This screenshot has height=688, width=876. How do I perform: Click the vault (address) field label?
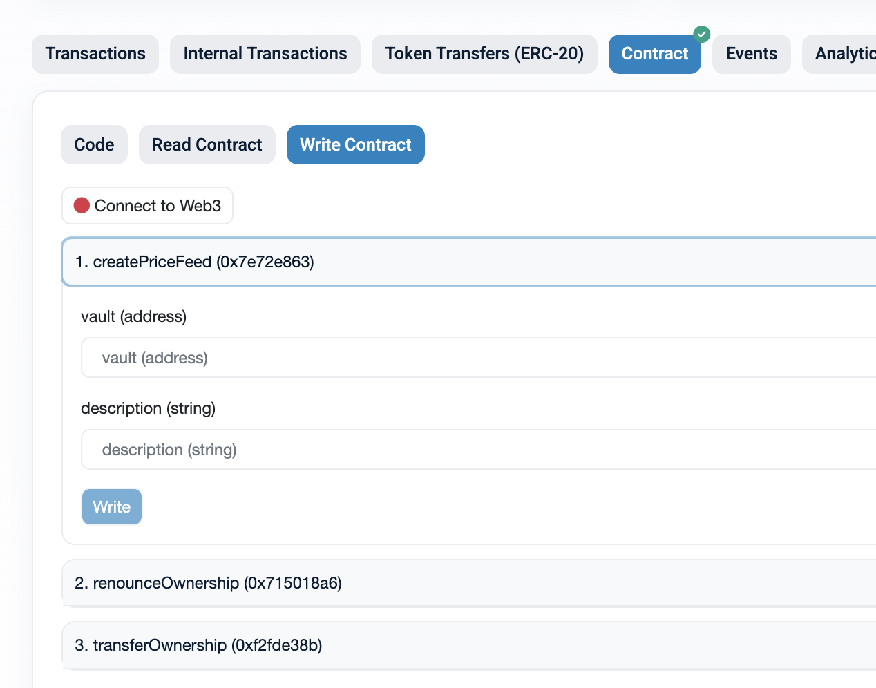tap(134, 316)
